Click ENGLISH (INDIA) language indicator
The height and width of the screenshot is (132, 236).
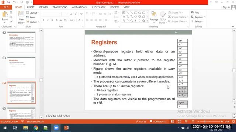click(35, 121)
